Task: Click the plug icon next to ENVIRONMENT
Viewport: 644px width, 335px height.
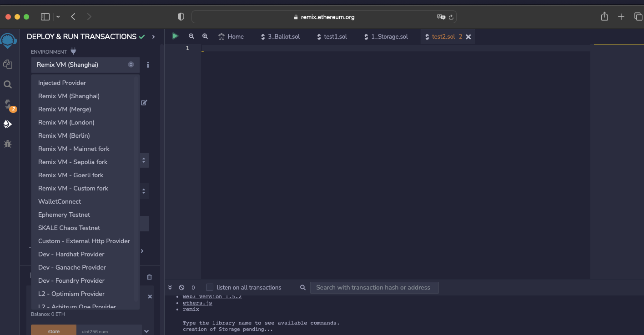Action: click(73, 52)
